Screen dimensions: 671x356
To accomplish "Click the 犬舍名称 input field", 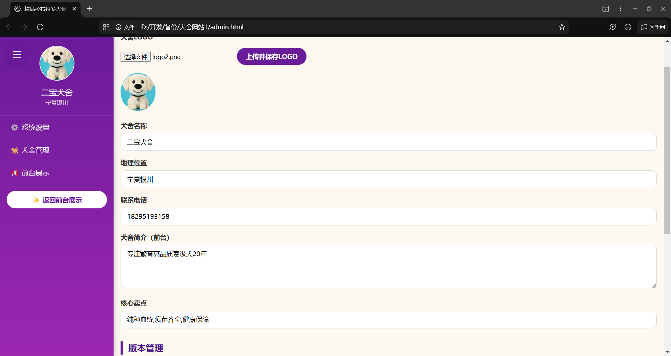I will pos(388,142).
